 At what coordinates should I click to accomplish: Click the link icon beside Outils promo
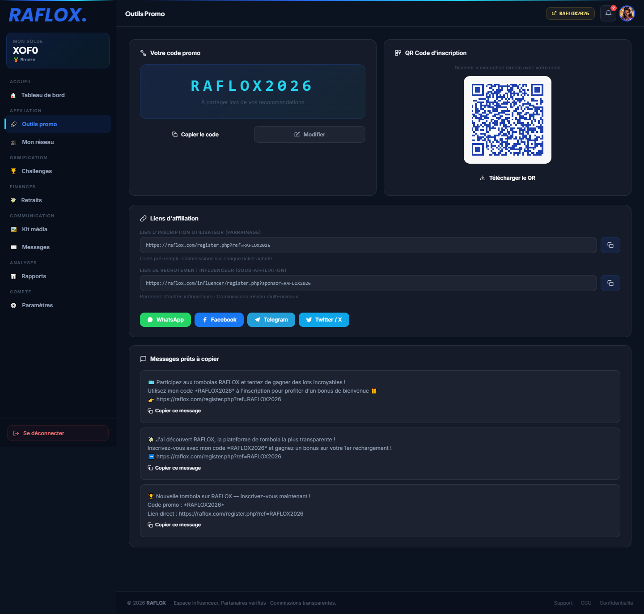point(14,124)
